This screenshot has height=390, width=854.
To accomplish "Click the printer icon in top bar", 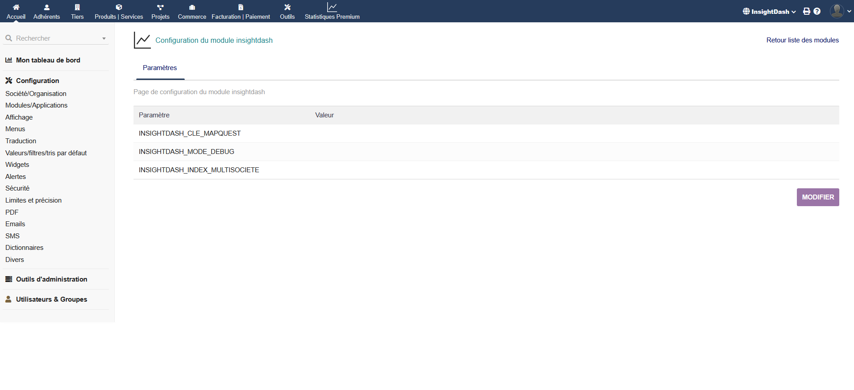I will point(806,12).
